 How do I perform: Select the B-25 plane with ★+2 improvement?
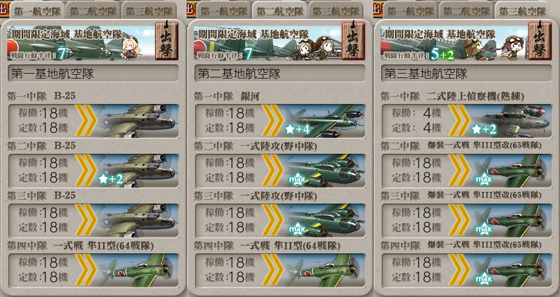(x=137, y=170)
